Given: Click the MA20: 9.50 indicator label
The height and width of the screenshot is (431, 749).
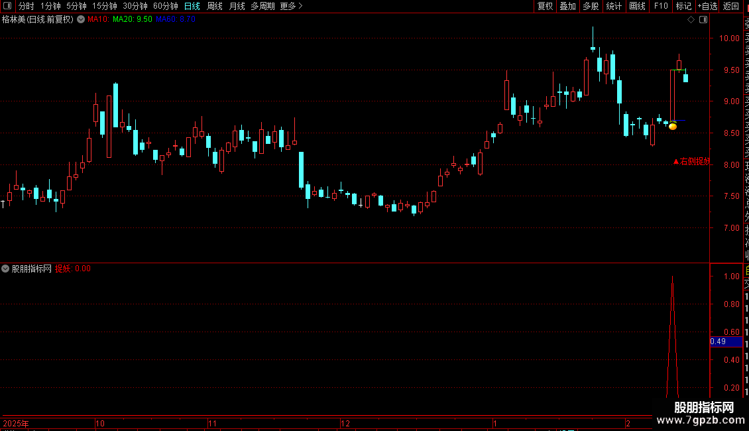Looking at the screenshot, I should [133, 20].
